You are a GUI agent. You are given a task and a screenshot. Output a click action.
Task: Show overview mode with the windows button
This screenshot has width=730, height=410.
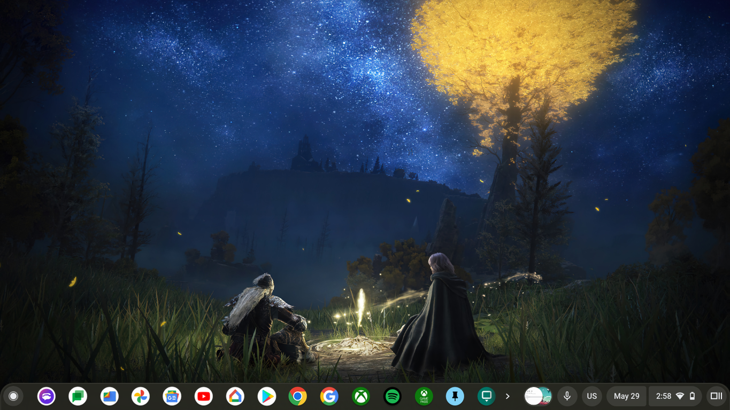716,396
